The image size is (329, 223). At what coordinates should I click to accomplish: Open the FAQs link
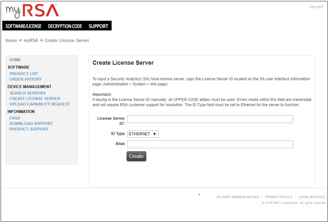coord(15,118)
